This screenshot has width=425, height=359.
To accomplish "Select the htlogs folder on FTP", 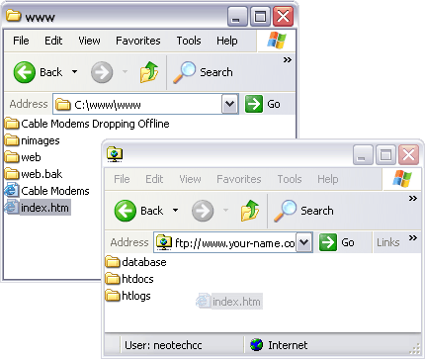I will 128,296.
